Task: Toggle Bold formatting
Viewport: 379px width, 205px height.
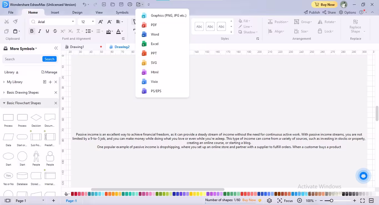Action: (x=32, y=31)
